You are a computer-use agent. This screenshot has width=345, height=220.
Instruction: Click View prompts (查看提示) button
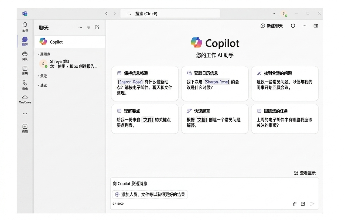(x=305, y=173)
